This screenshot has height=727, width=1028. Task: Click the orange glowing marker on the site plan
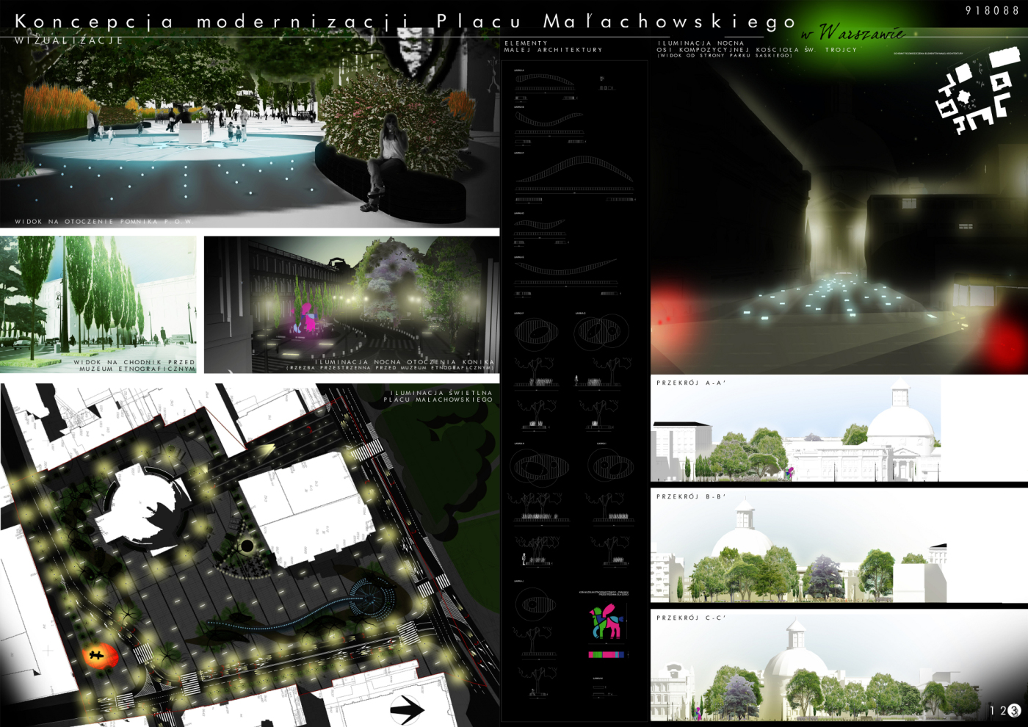pyautogui.click(x=100, y=655)
